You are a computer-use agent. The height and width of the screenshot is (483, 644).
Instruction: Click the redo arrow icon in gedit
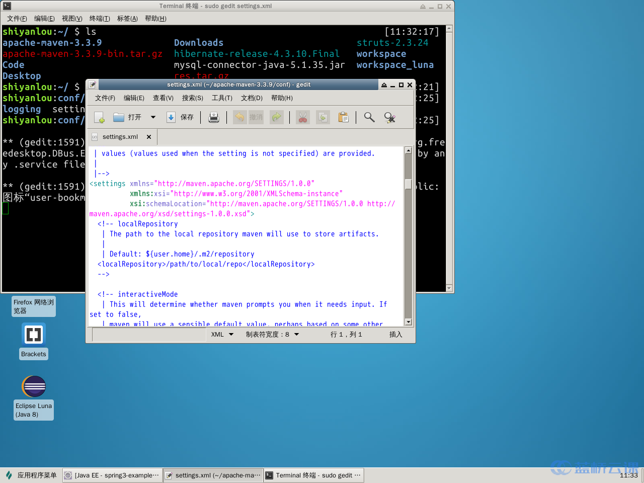click(276, 117)
